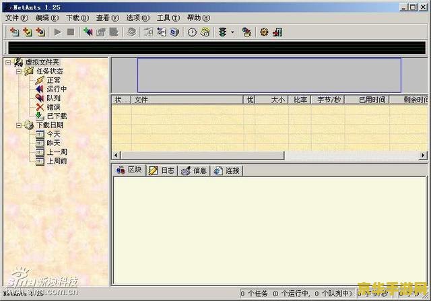This screenshot has height=301, width=431.
Task: Click the clock icon in the toolbar
Action: pyautogui.click(x=192, y=32)
